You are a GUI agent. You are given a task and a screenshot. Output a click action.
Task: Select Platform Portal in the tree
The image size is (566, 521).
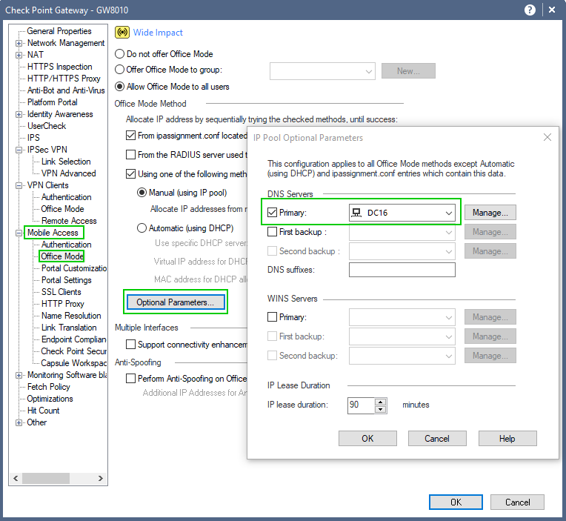[53, 102]
